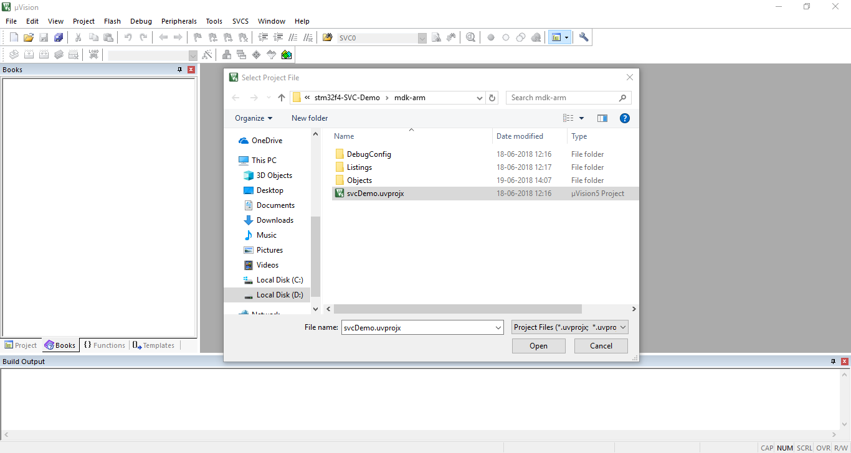The image size is (851, 453).
Task: Click the dialog horizontal file-list scrollbar
Action: pos(457,309)
